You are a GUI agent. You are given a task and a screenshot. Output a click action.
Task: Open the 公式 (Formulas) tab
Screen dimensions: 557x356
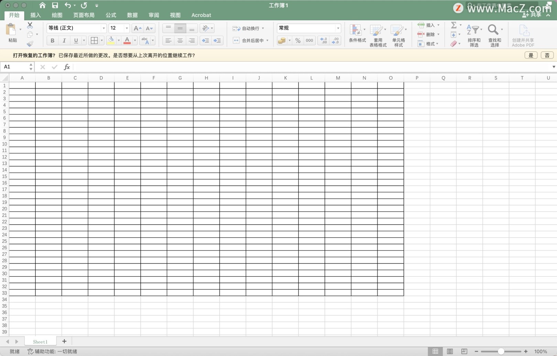pyautogui.click(x=111, y=15)
